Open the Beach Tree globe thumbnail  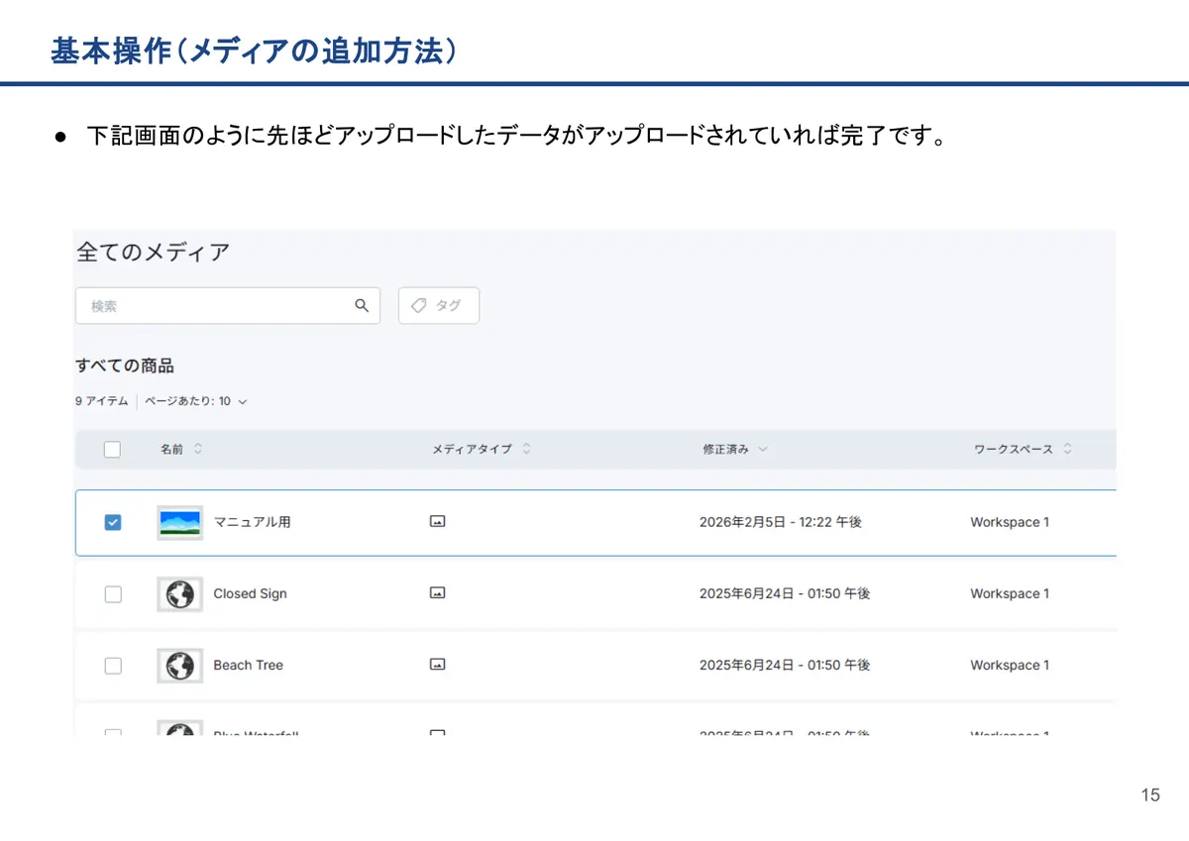point(179,665)
